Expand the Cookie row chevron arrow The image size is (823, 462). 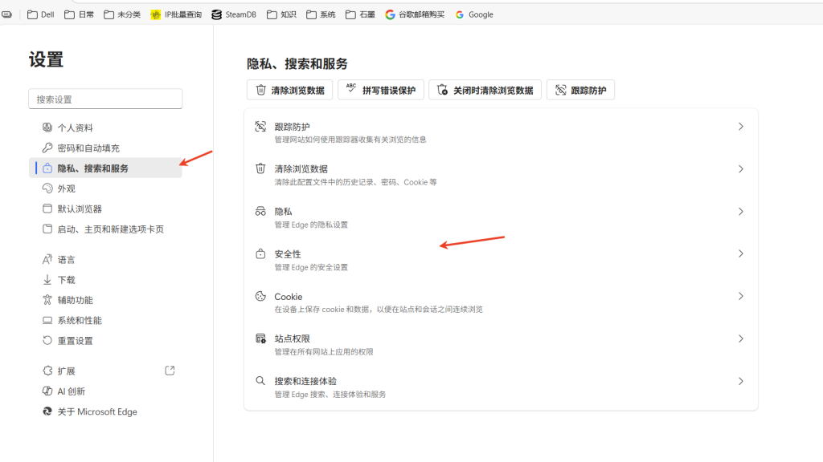tap(740, 297)
